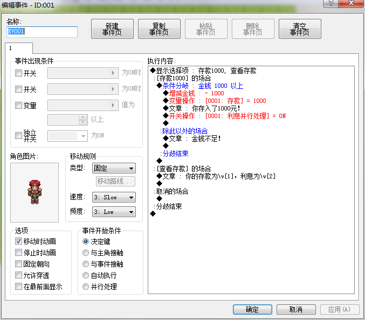Click the window help question mark icon
Screen dimensions: 365x320
coord(331,3)
